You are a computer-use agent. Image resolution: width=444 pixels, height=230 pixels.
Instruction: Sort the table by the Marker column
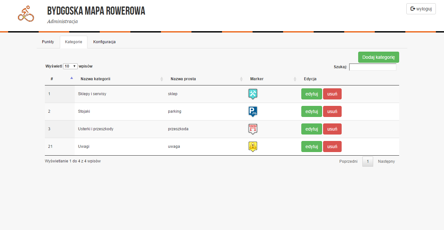click(257, 79)
